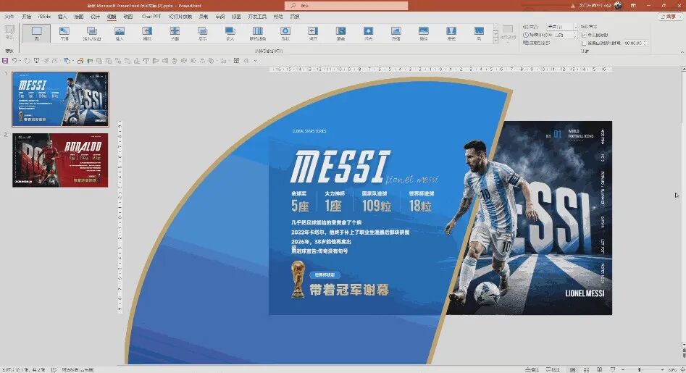Image resolution: width=686 pixels, height=373 pixels.
Task: Switch to the 幻灯片放映 (Slide Show) tab
Action: point(180,17)
